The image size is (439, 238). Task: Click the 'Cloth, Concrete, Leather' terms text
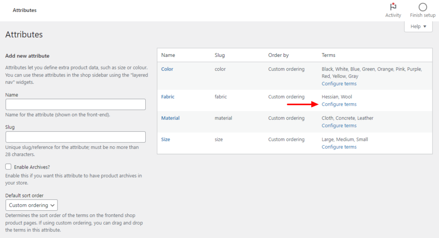[x=347, y=118]
